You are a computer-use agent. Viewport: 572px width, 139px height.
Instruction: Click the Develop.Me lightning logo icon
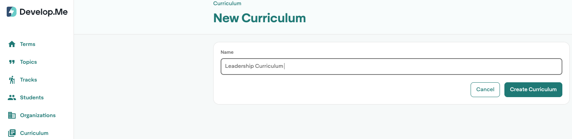point(12,12)
